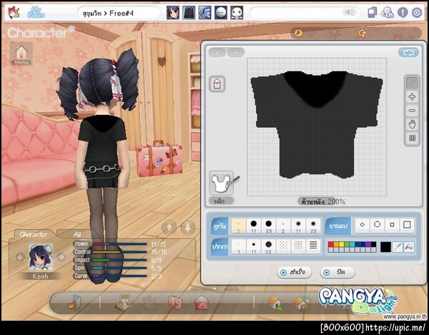The width and height of the screenshot is (429, 335).
Task: Select the black skirt item icon in top bar
Action: 189,13
